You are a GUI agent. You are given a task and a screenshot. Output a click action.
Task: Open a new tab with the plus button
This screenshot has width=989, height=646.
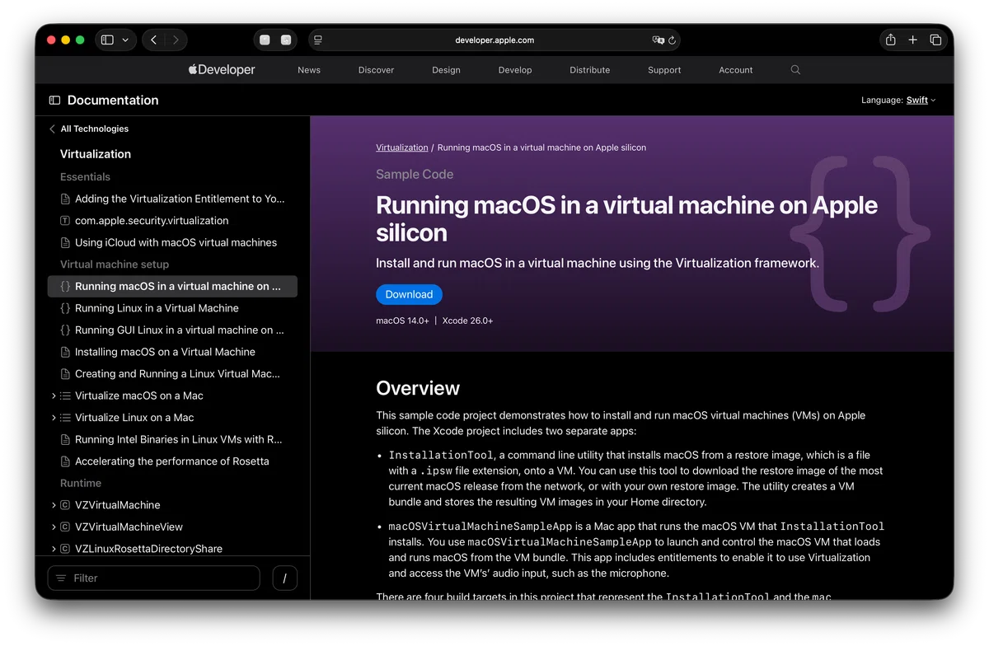tap(913, 40)
